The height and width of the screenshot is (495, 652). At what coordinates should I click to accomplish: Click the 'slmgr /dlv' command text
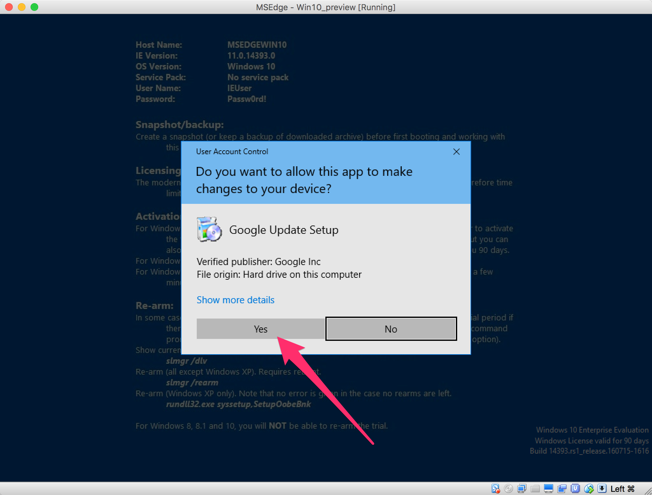tap(187, 361)
